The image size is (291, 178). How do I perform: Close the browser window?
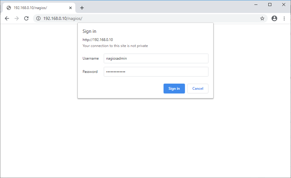283,5
